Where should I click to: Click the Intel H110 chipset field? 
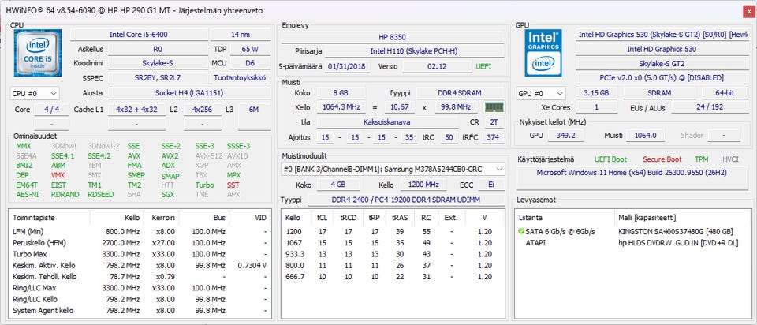pos(414,52)
